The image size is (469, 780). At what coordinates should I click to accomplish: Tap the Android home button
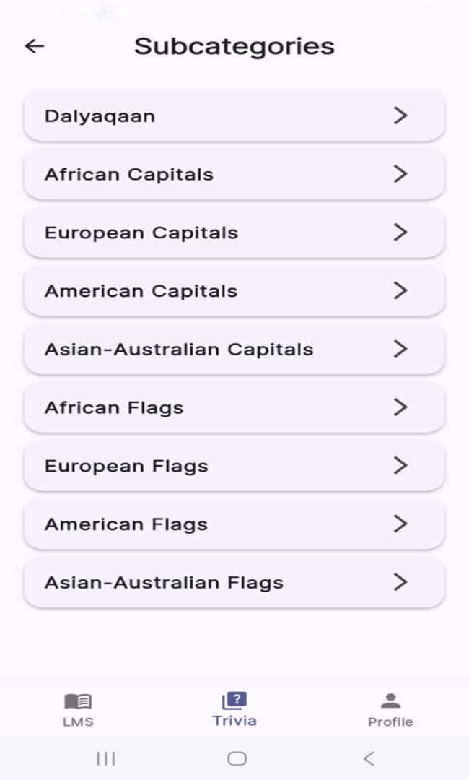pos(234,758)
